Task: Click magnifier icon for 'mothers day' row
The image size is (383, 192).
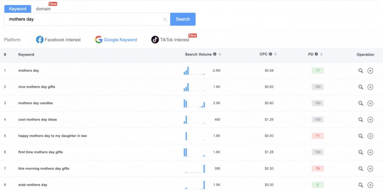Action: (361, 71)
